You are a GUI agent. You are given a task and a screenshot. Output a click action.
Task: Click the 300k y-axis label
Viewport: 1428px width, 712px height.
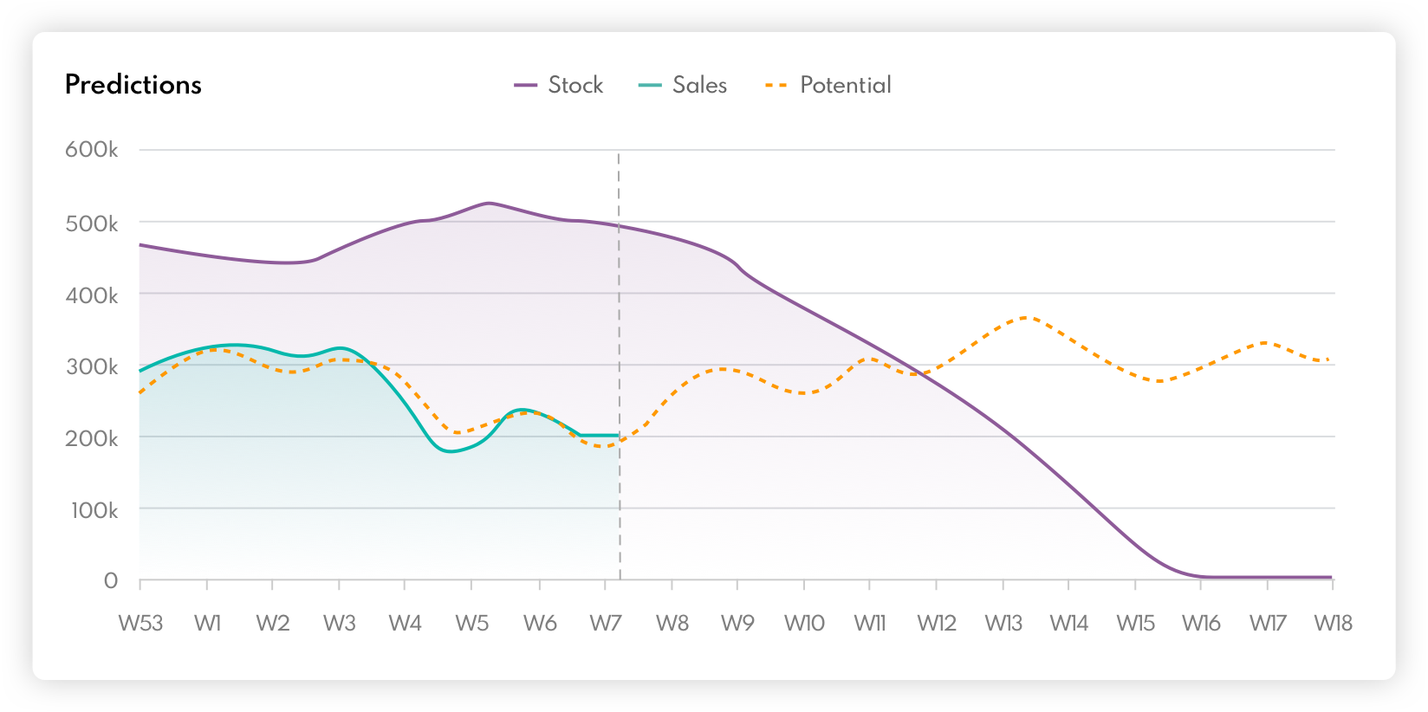92,366
